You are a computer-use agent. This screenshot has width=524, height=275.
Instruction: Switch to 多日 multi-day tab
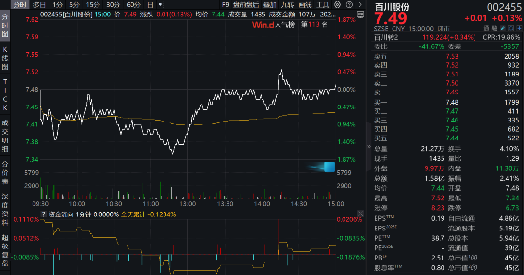39,5
